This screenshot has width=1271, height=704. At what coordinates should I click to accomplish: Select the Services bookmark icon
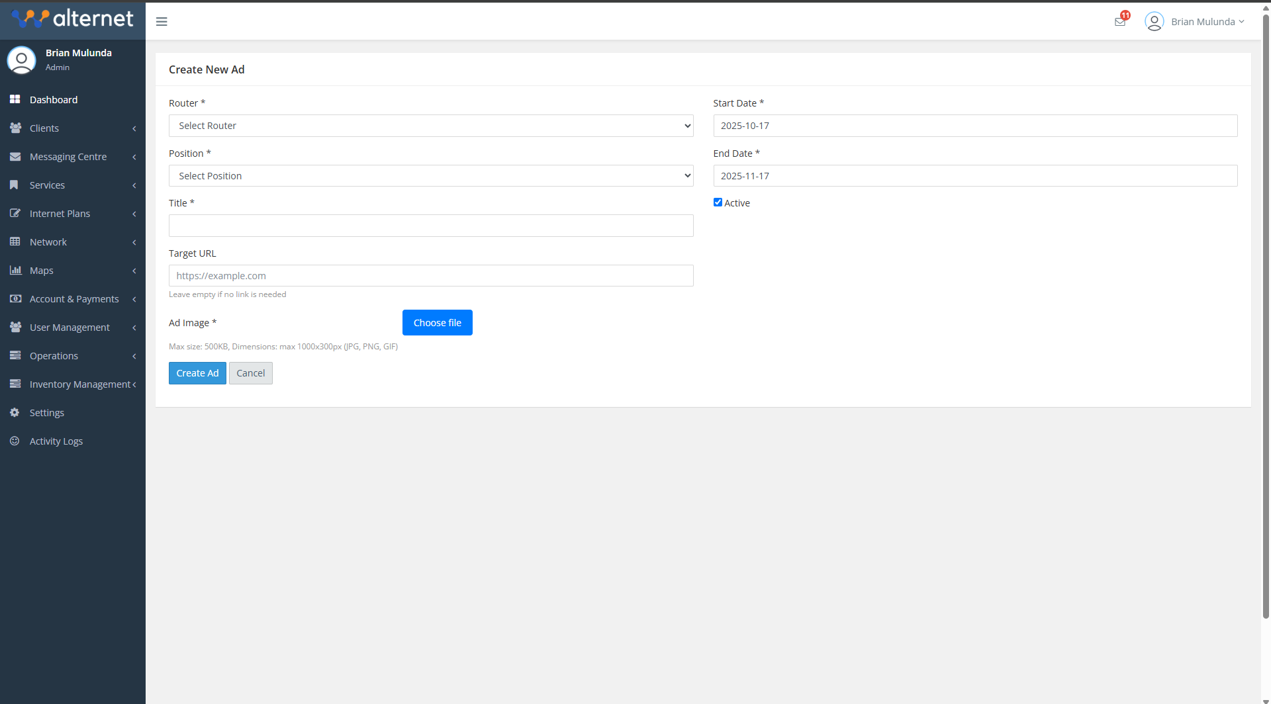click(x=15, y=185)
